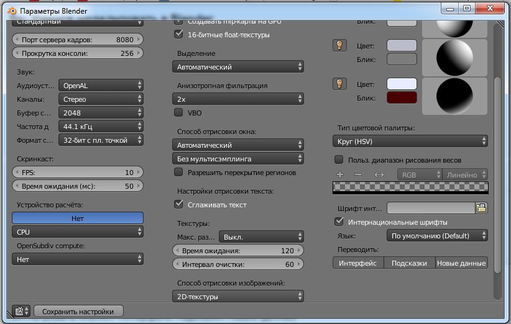Click the Blender logo in the title bar
The width and height of the screenshot is (511, 324).
pos(11,11)
